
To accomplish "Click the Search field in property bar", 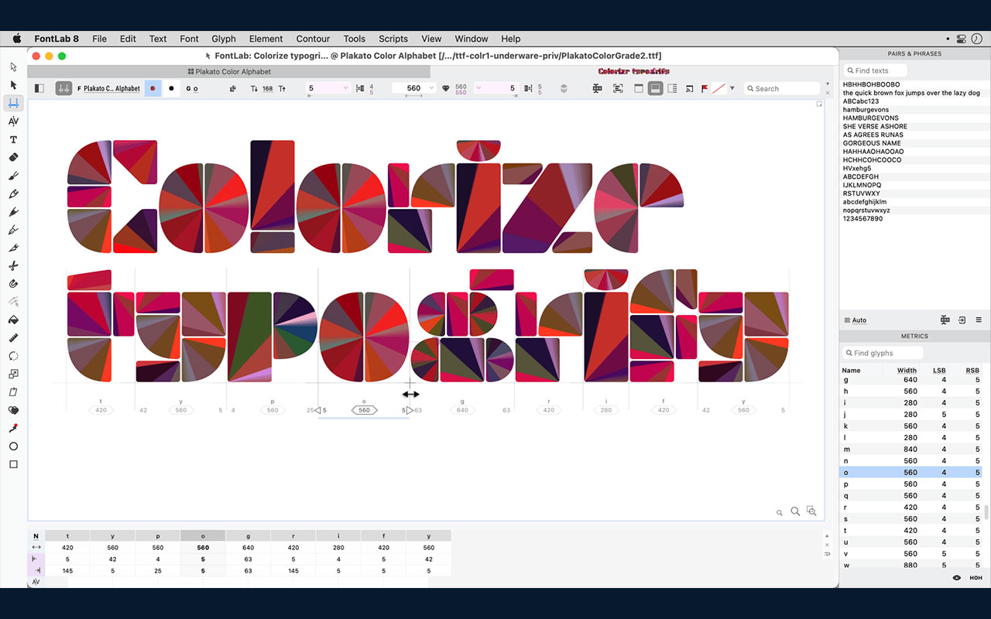I will coord(781,88).
